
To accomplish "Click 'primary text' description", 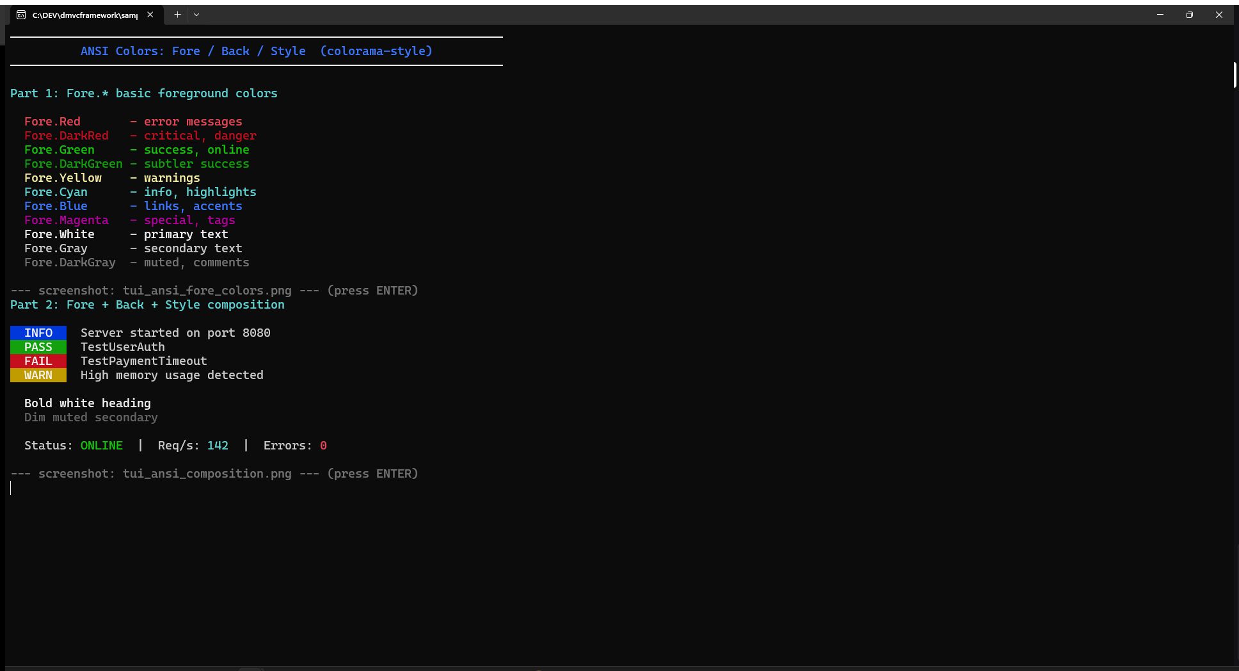I will point(186,234).
